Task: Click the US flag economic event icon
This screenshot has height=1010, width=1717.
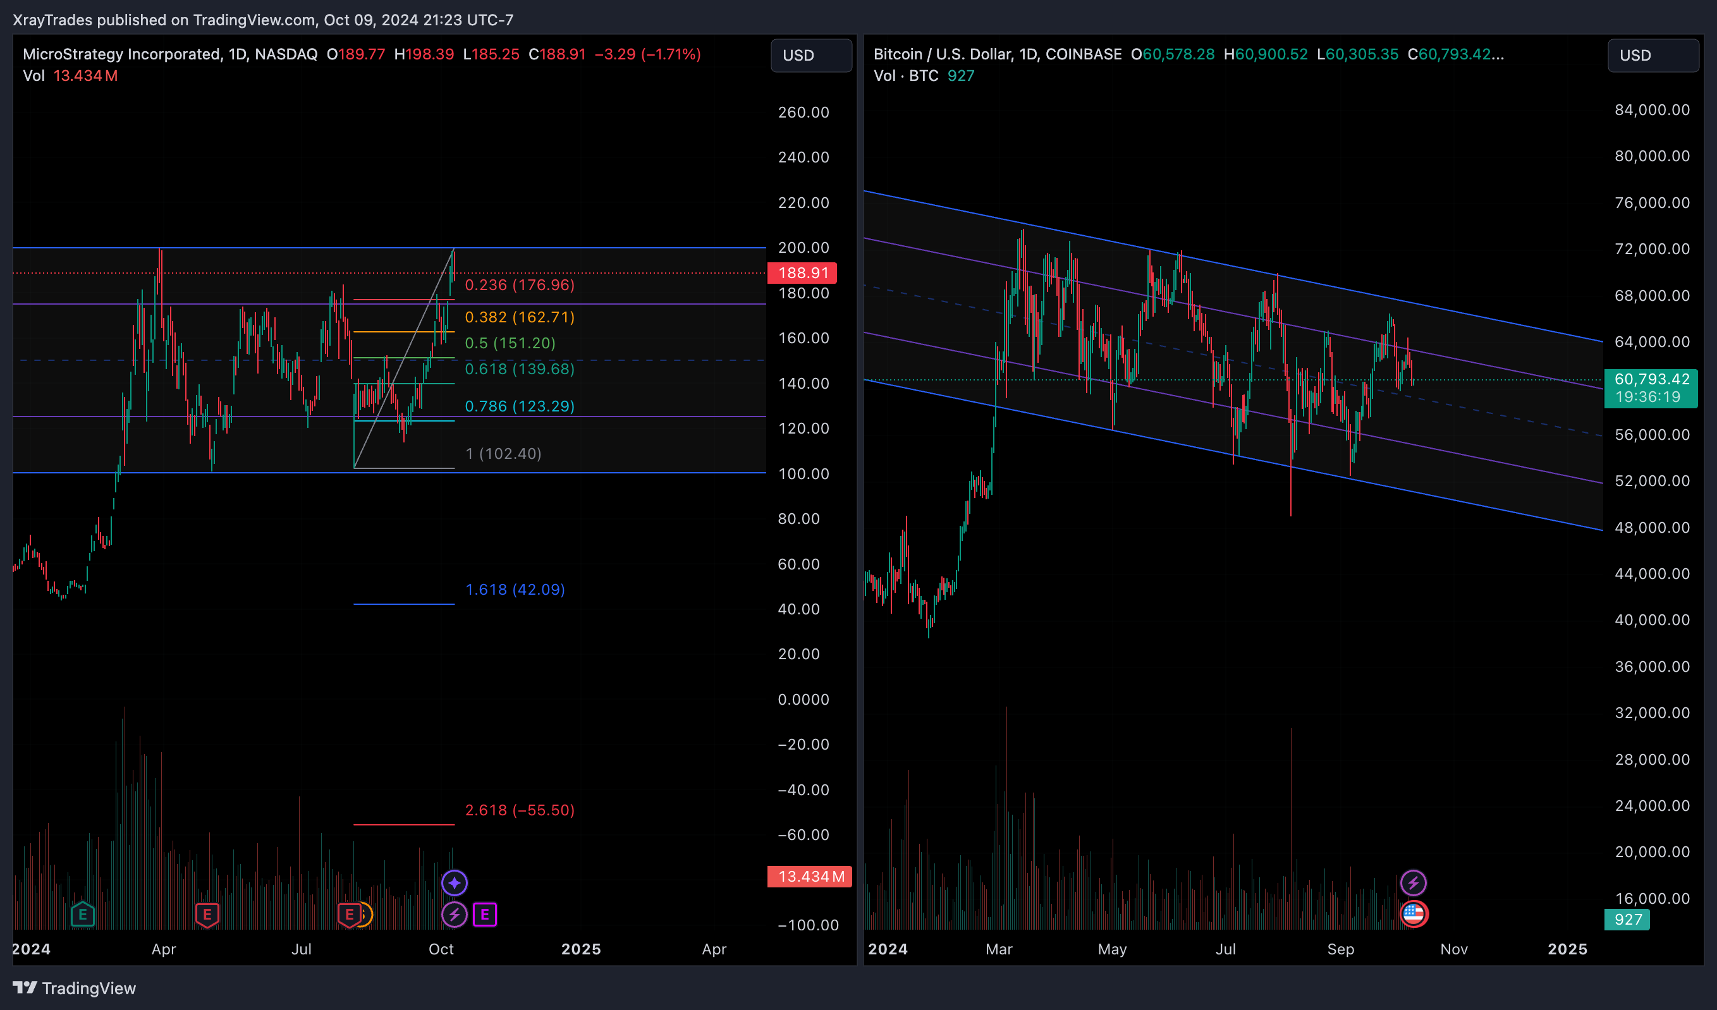Action: 1414,914
